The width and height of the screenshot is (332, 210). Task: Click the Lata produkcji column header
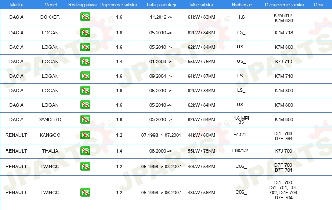[161, 5]
